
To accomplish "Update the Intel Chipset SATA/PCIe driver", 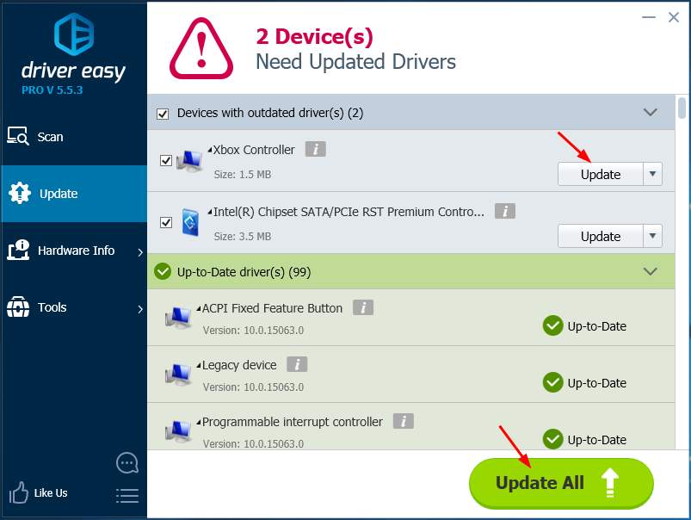I will pyautogui.click(x=601, y=236).
